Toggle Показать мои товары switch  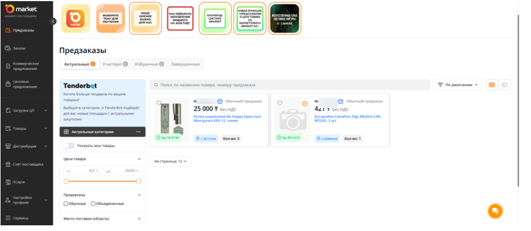69,146
